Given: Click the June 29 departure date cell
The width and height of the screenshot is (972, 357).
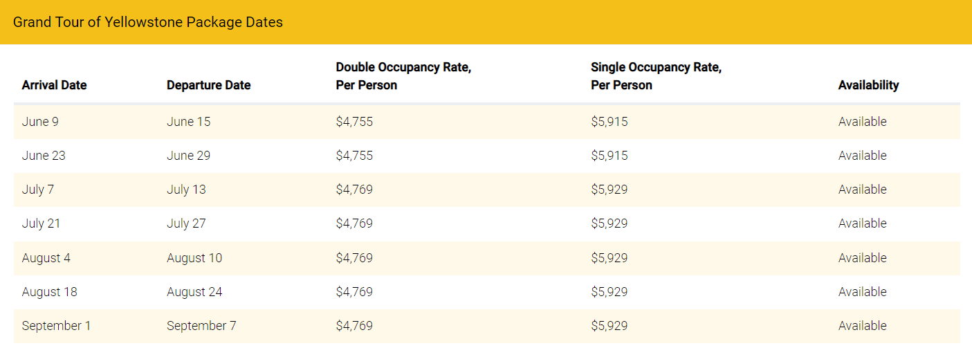Looking at the screenshot, I should pyautogui.click(x=189, y=156).
